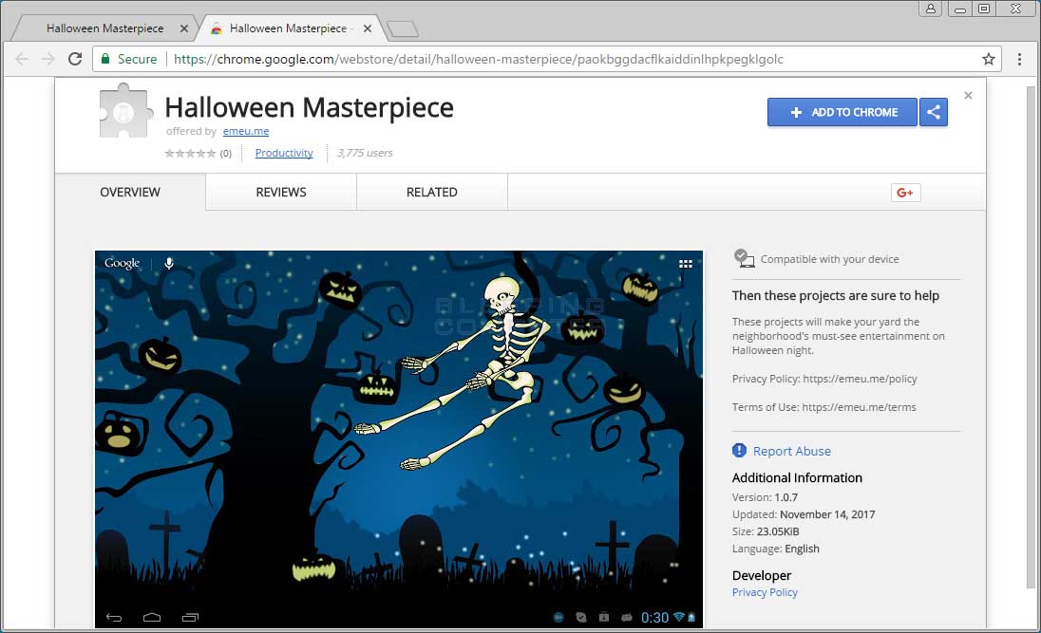The width and height of the screenshot is (1041, 633).
Task: Click the Add to Chrome button
Action: (842, 112)
